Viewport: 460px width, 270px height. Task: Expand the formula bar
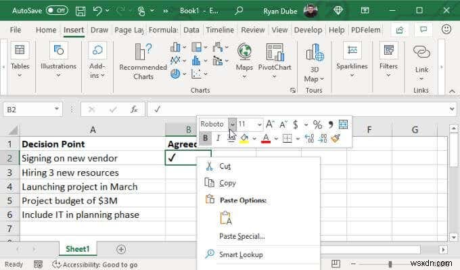pos(452,109)
